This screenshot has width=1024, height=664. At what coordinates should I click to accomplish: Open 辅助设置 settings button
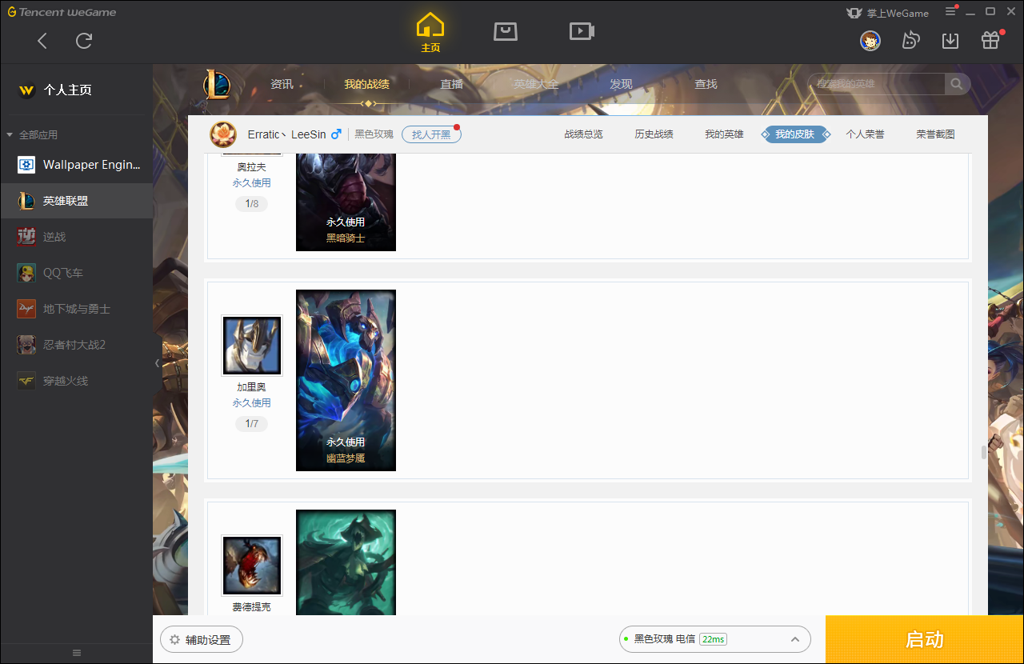(x=202, y=639)
